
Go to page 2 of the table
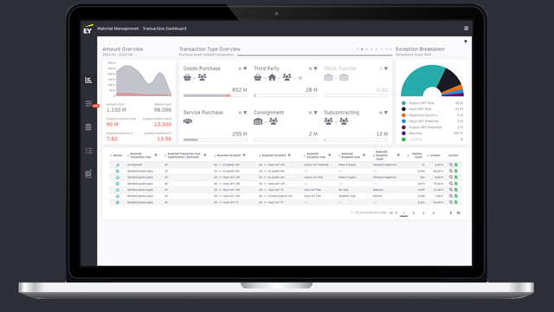[414, 213]
